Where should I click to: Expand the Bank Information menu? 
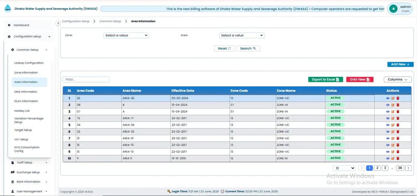[29, 182]
